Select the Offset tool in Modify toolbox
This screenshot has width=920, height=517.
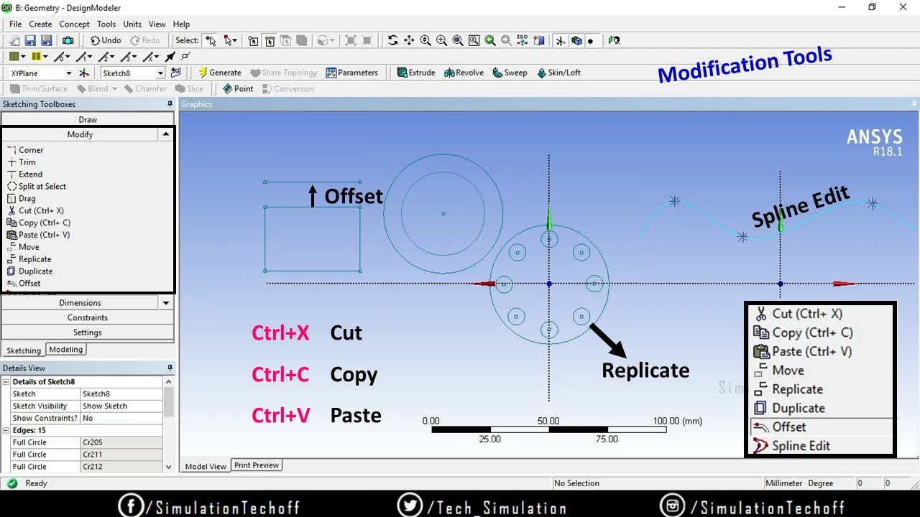click(29, 284)
